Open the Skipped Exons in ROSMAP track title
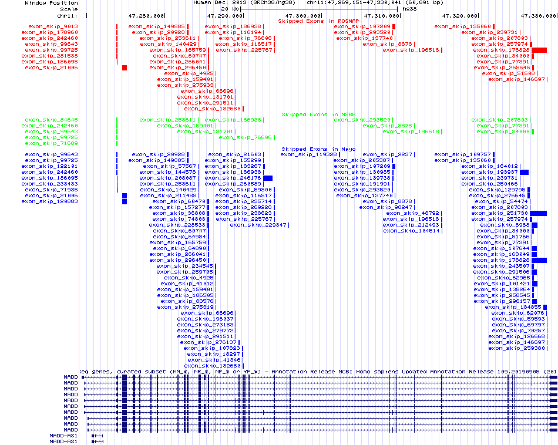558x445 pixels. [x=314, y=21]
